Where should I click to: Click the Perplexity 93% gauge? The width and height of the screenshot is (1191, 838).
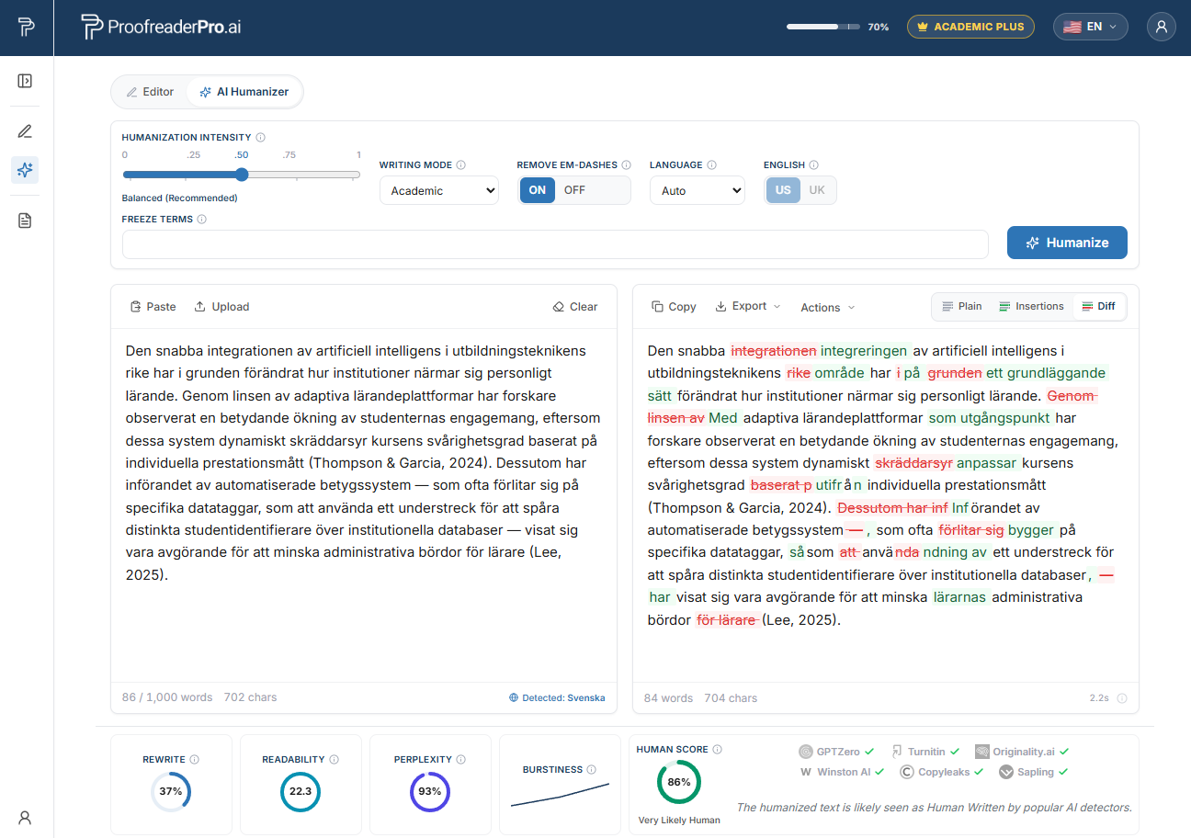(x=430, y=791)
